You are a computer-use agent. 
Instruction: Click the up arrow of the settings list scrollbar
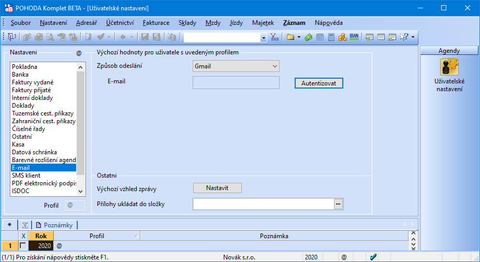(80, 67)
